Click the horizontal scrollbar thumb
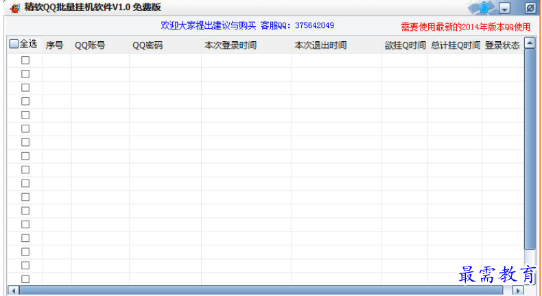Screen dimensions: 542x296 click(261, 291)
